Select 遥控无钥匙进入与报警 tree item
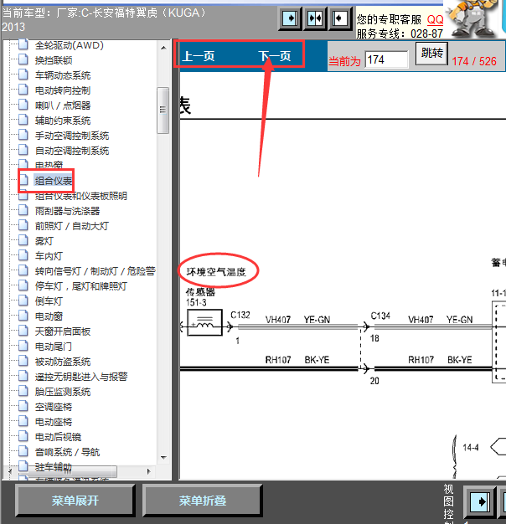 click(81, 377)
